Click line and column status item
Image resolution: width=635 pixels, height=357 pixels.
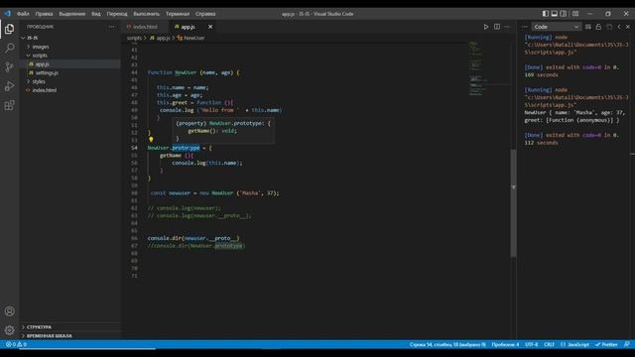tap(447, 345)
